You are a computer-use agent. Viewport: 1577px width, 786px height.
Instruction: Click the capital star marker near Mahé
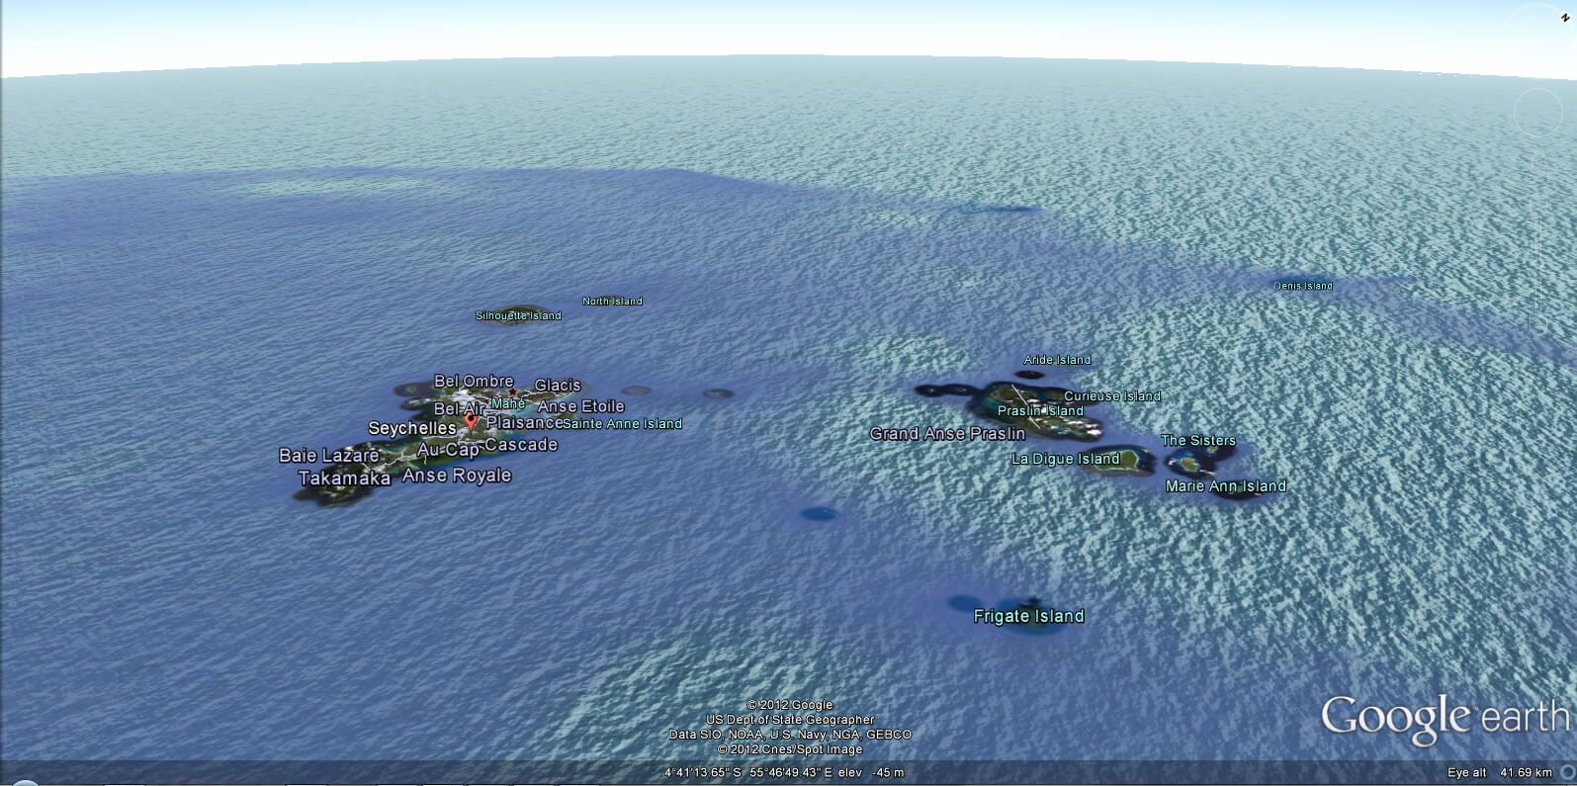tap(512, 393)
